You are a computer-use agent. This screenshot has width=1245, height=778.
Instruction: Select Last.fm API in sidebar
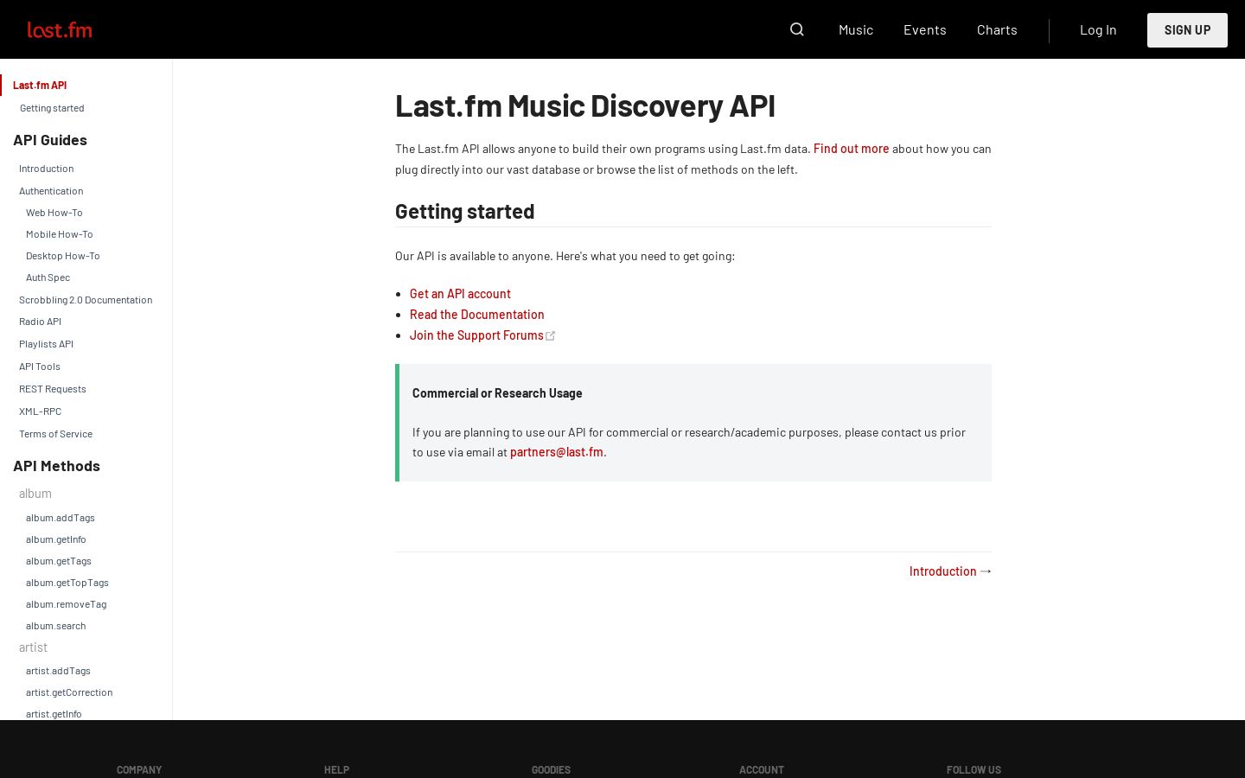coord(40,85)
